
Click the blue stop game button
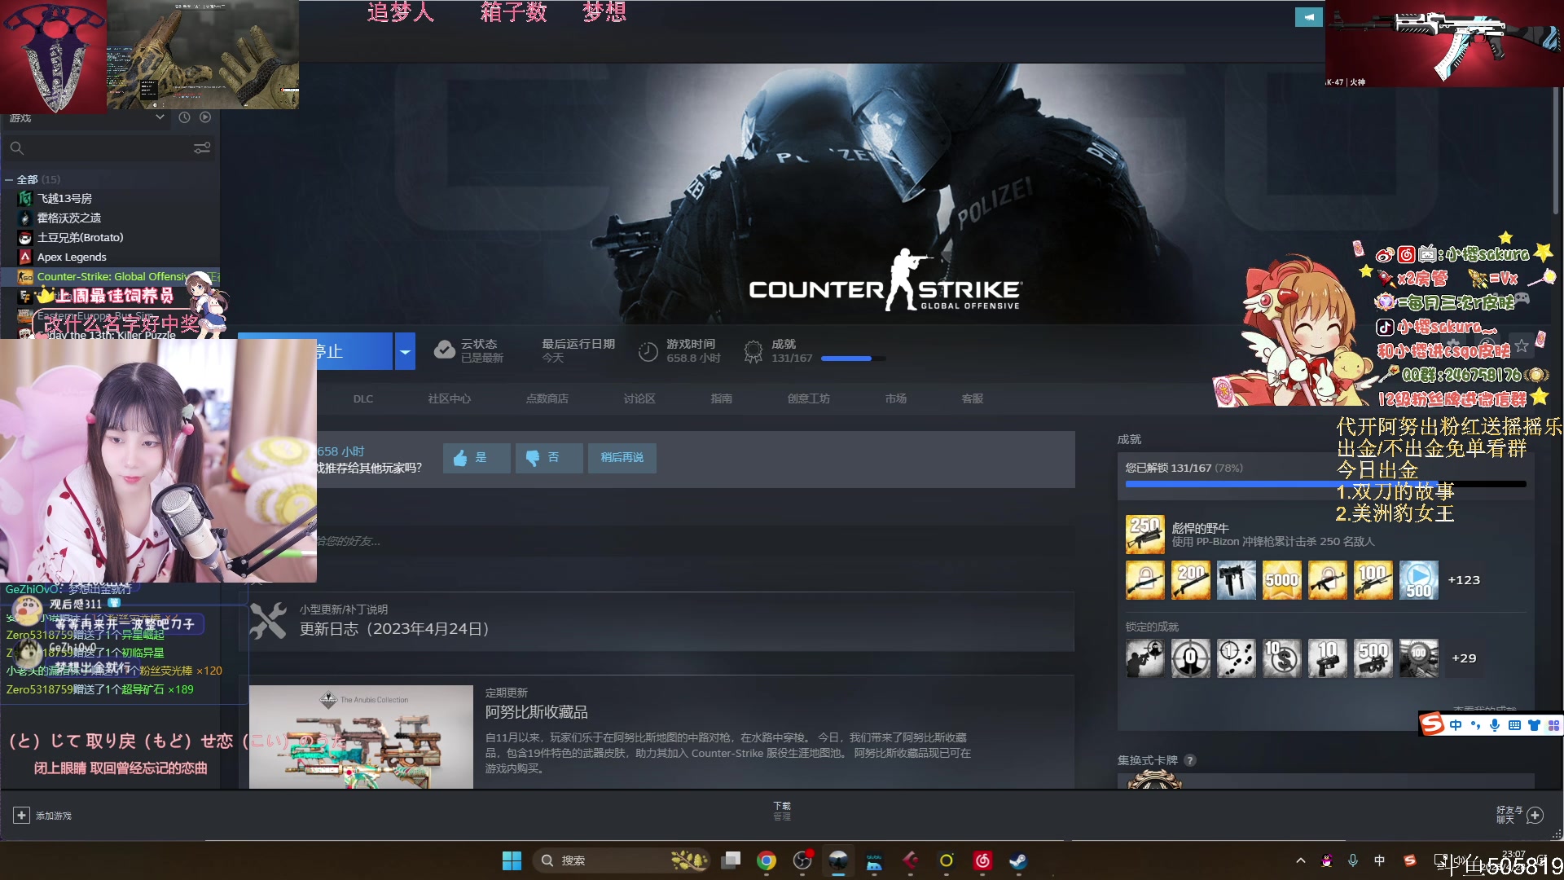point(355,351)
